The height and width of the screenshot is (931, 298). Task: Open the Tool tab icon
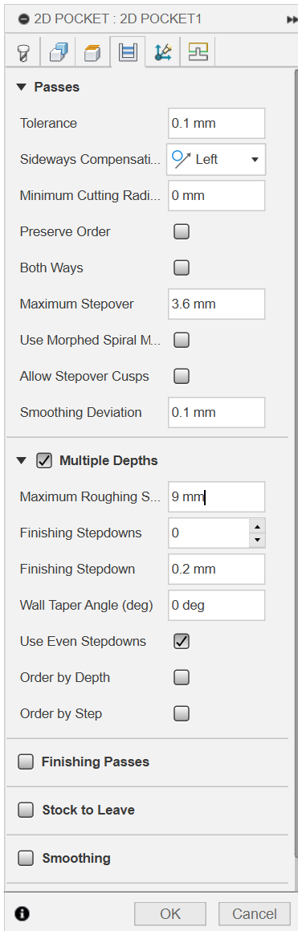point(21,53)
